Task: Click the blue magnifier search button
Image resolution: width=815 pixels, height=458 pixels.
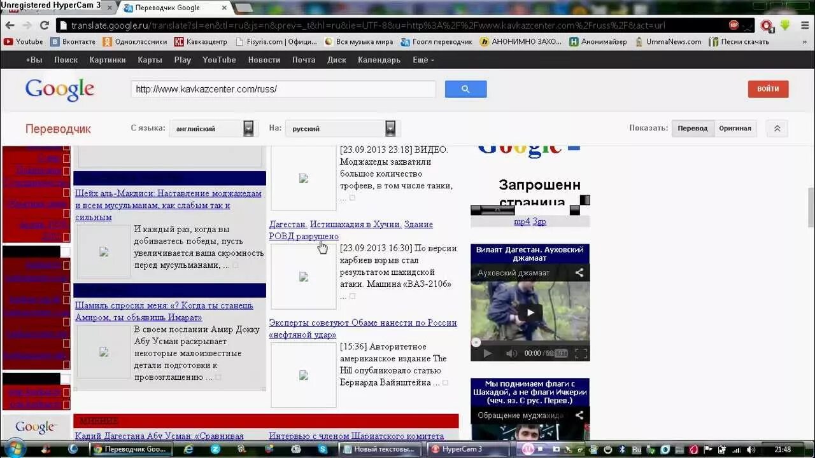Action: [x=465, y=89]
